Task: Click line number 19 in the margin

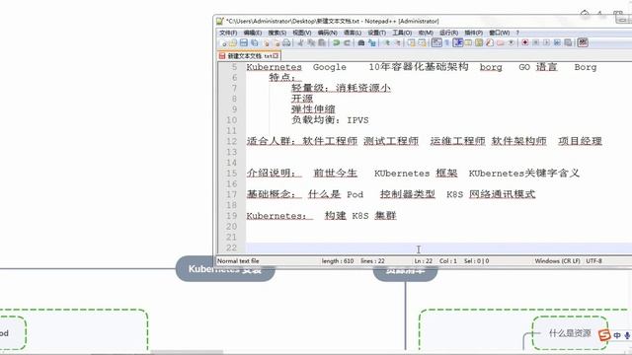Action: pos(231,215)
